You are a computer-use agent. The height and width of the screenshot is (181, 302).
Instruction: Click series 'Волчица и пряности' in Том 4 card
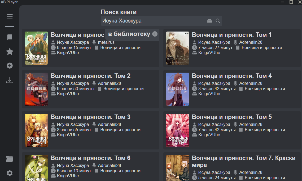click(265, 89)
